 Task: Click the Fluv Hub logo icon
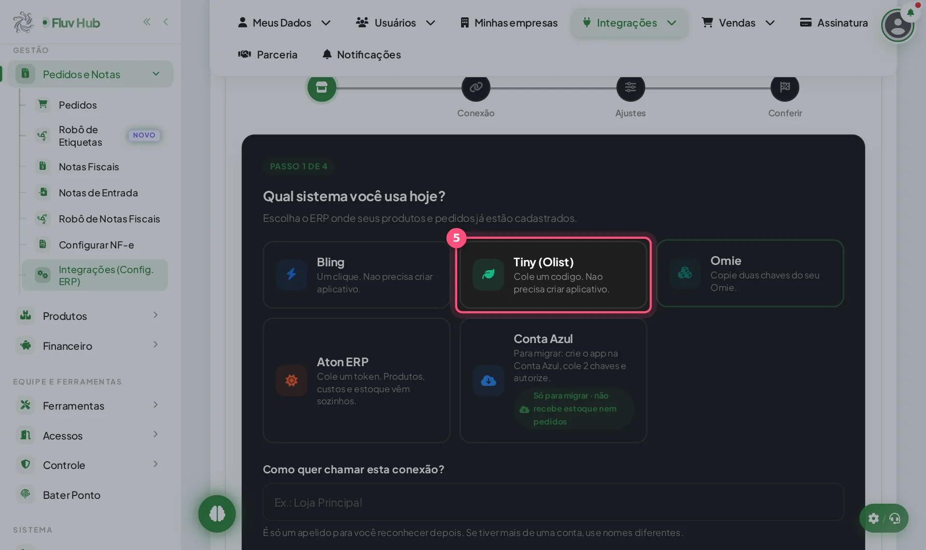pyautogui.click(x=23, y=22)
